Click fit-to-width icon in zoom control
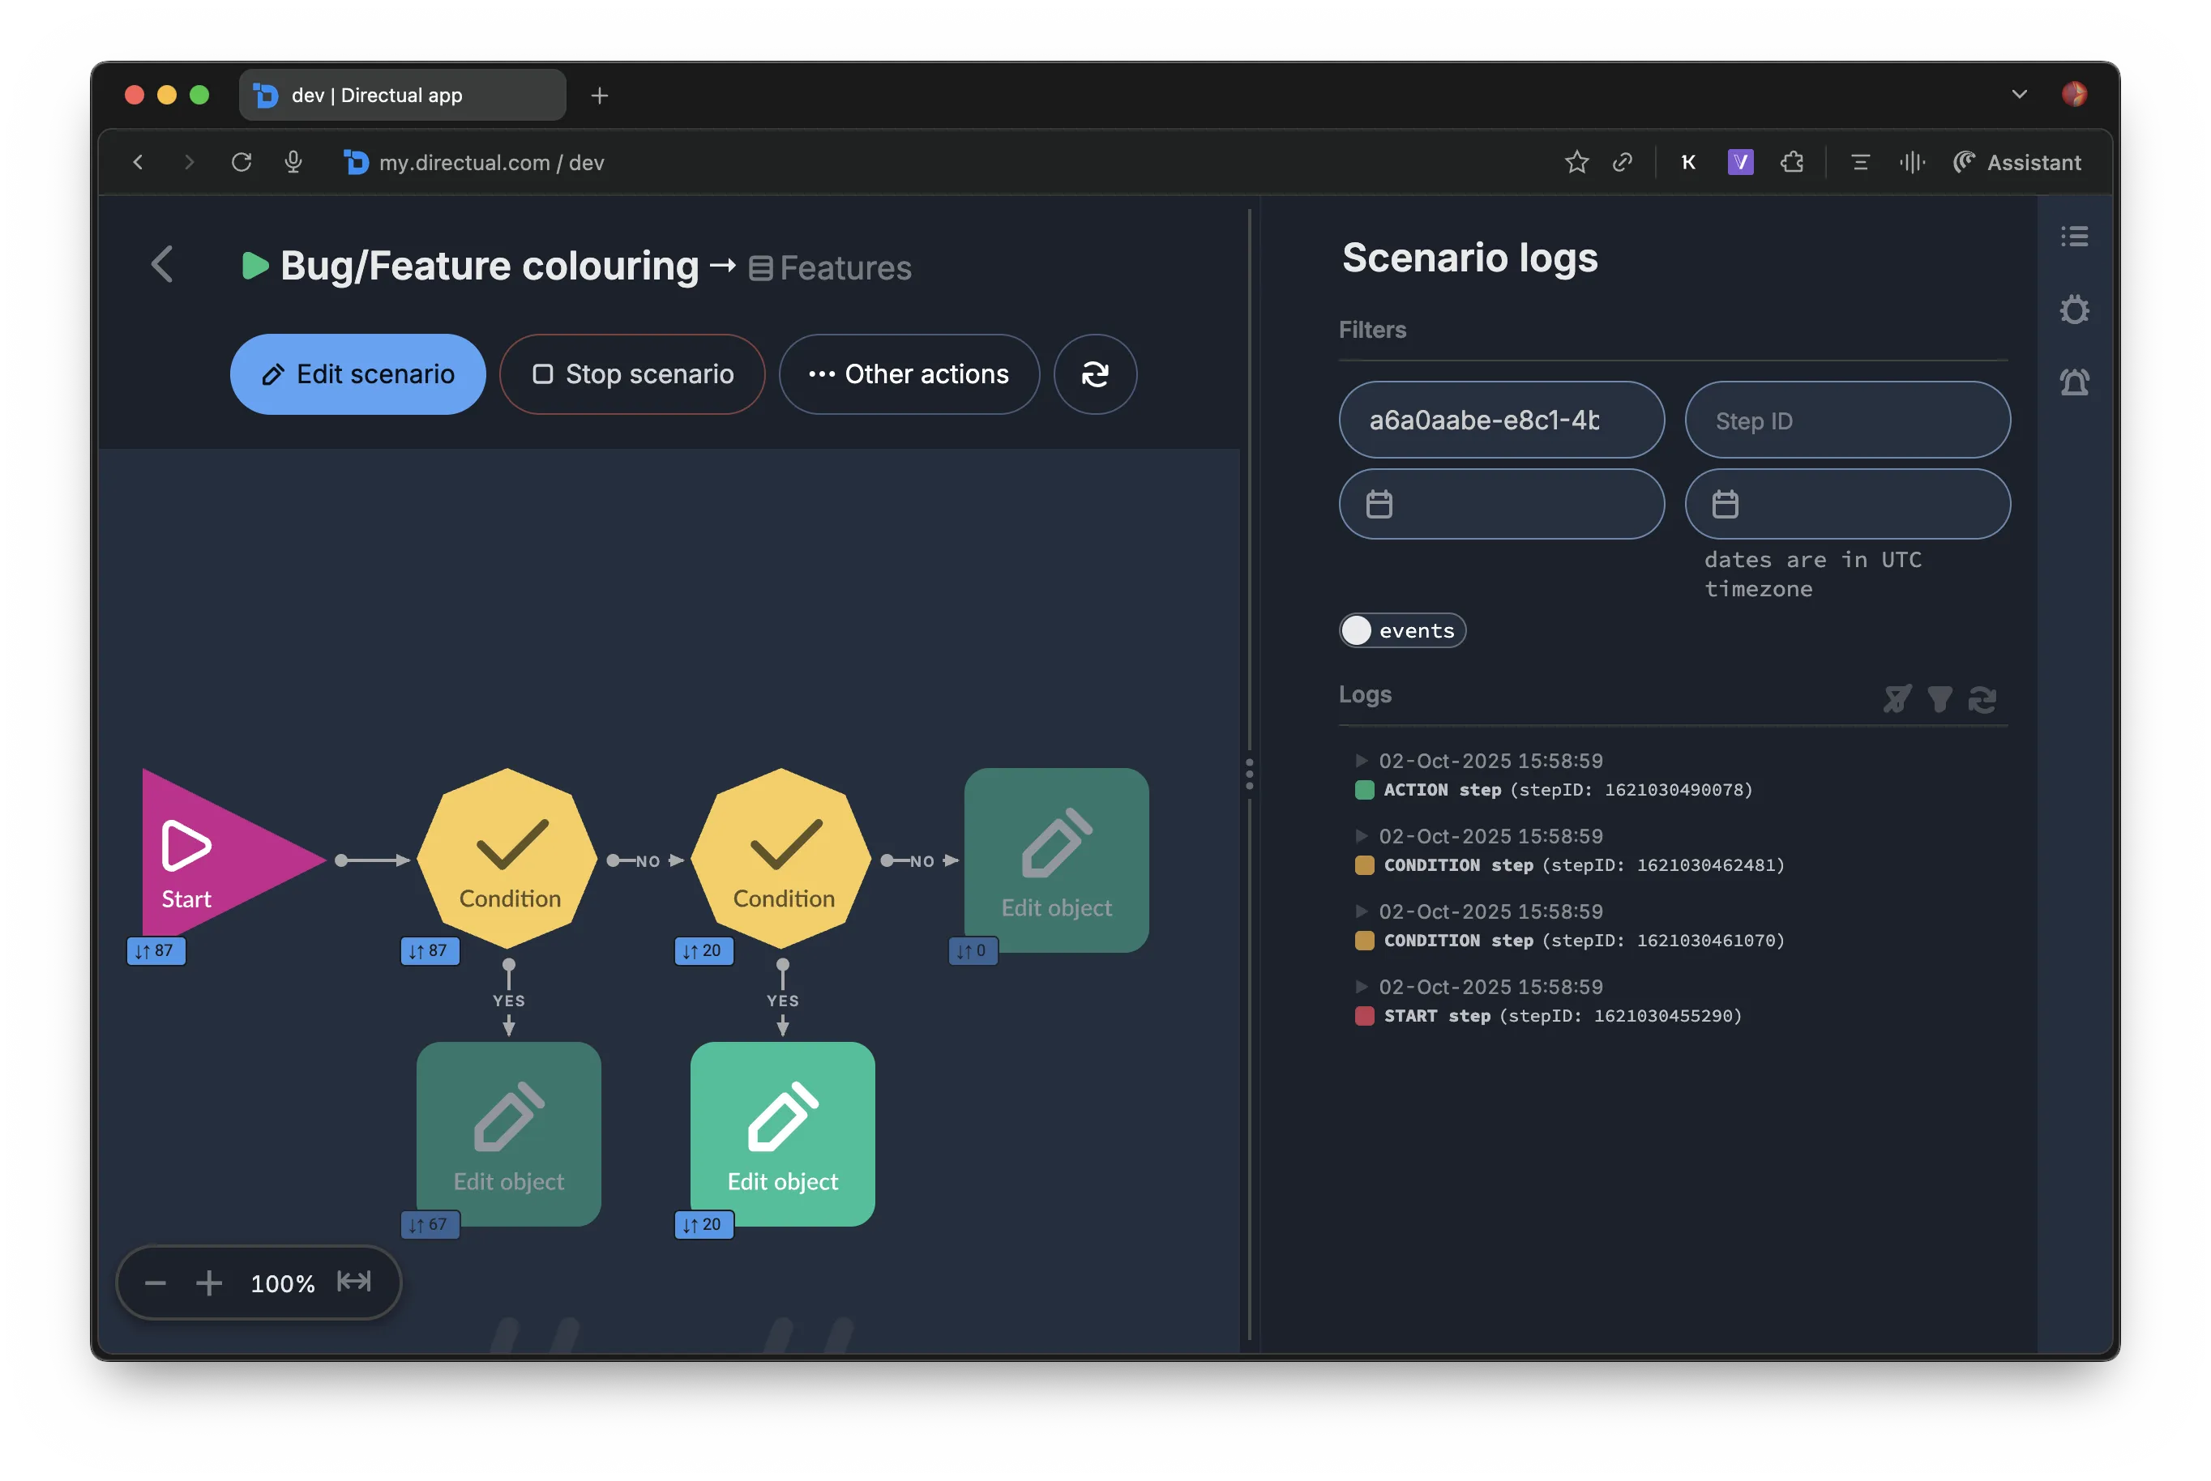Viewport: 2211px width, 1481px height. point(354,1282)
